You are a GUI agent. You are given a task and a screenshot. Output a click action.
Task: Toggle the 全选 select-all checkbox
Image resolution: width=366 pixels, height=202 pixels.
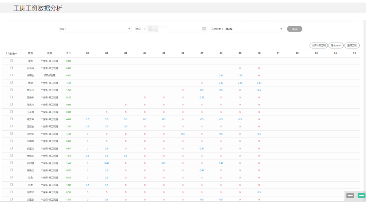(8, 53)
